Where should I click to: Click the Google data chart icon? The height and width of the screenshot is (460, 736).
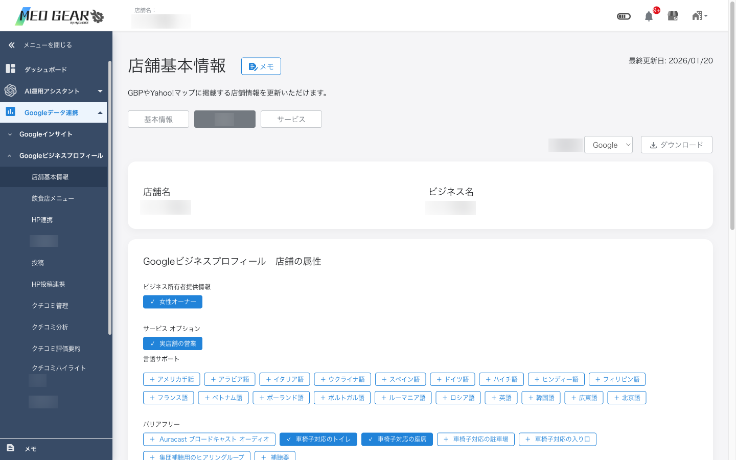10,111
